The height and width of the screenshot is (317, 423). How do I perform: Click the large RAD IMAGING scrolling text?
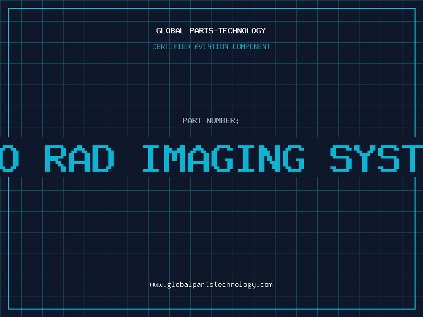(x=212, y=158)
